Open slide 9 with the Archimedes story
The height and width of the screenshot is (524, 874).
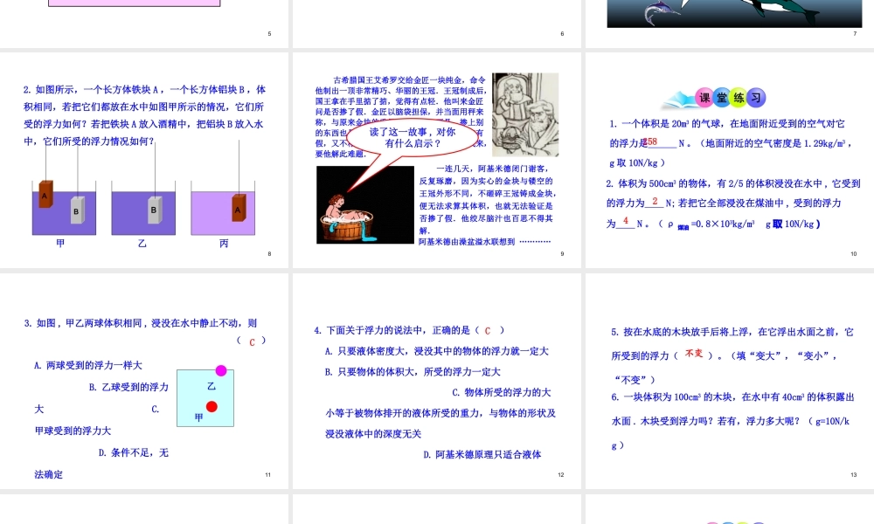[436, 160]
